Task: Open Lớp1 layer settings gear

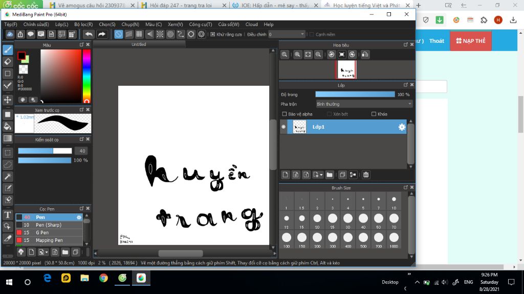Action: [x=402, y=127]
